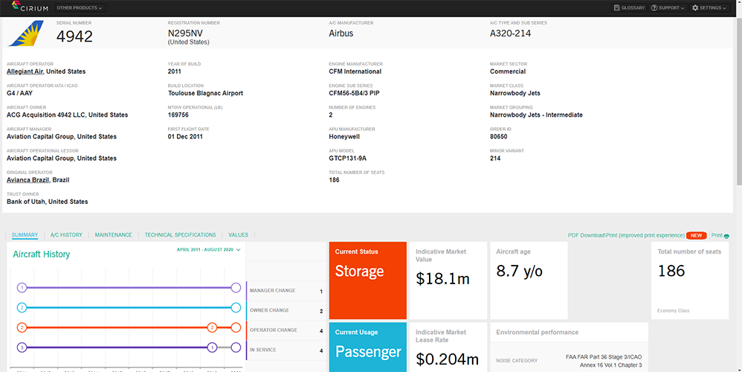This screenshot has width=742, height=372.
Task: Click the Total number of seats 186 card
Action: [690, 280]
